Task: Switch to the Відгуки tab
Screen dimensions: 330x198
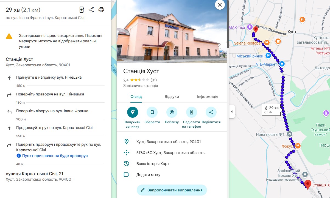Action: pos(172,97)
